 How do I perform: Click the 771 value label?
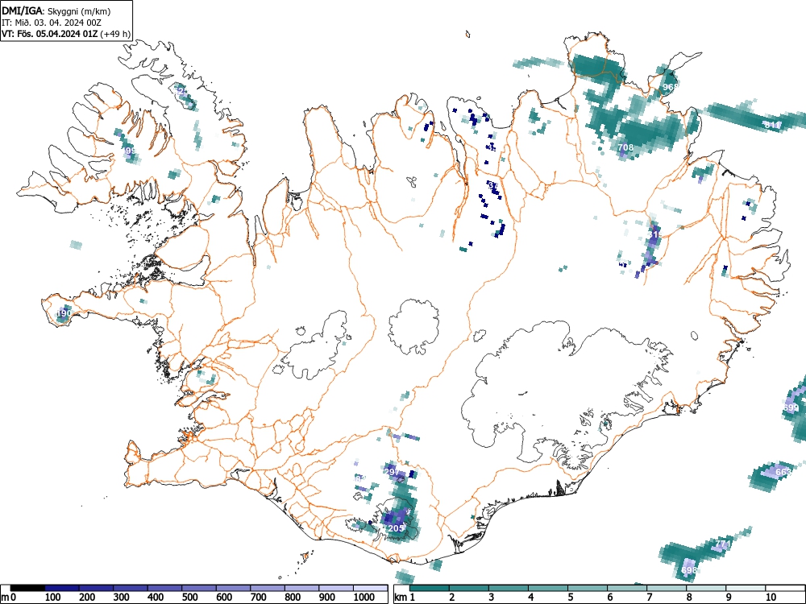723,544
